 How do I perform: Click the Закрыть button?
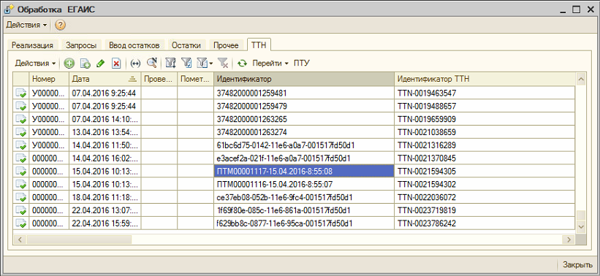577,264
